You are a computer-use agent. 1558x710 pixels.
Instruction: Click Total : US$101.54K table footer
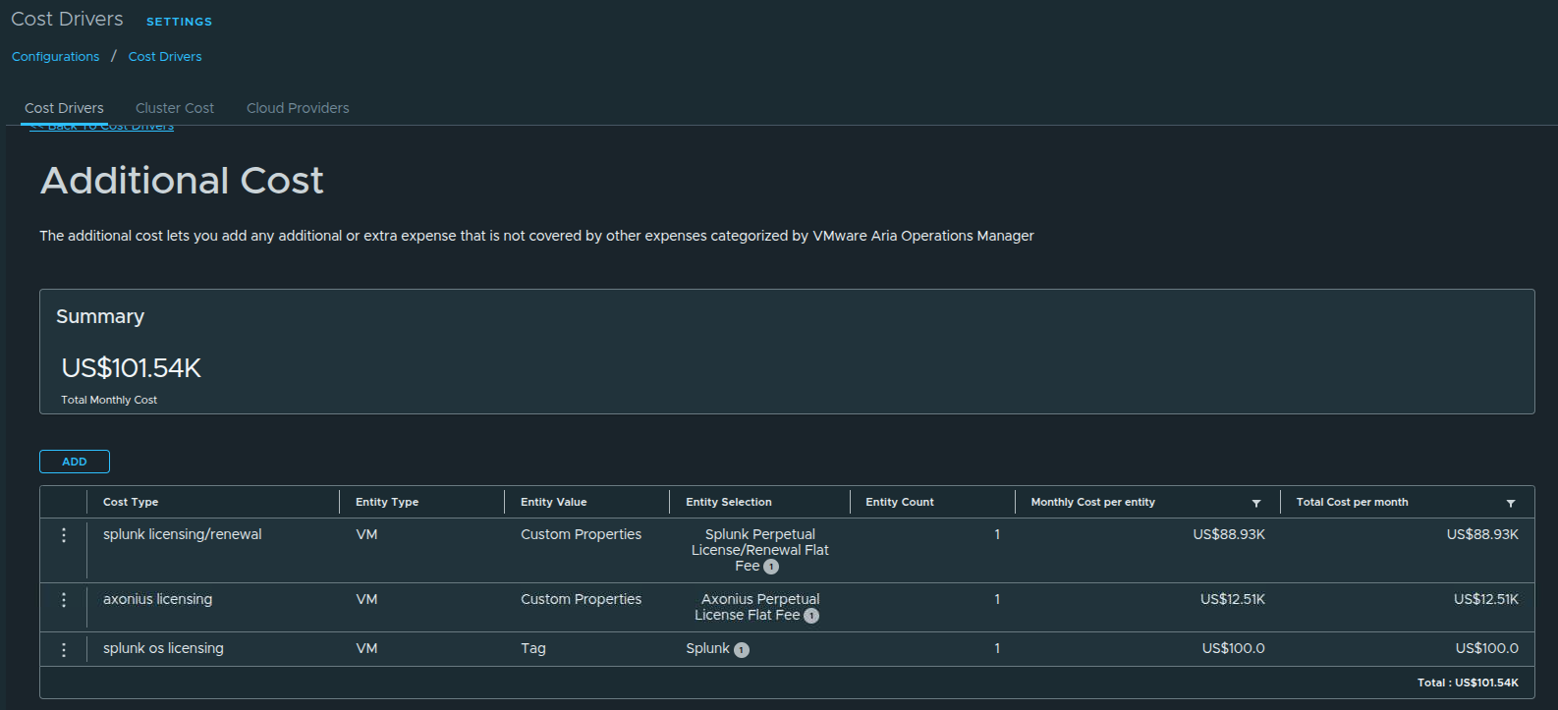click(1468, 683)
